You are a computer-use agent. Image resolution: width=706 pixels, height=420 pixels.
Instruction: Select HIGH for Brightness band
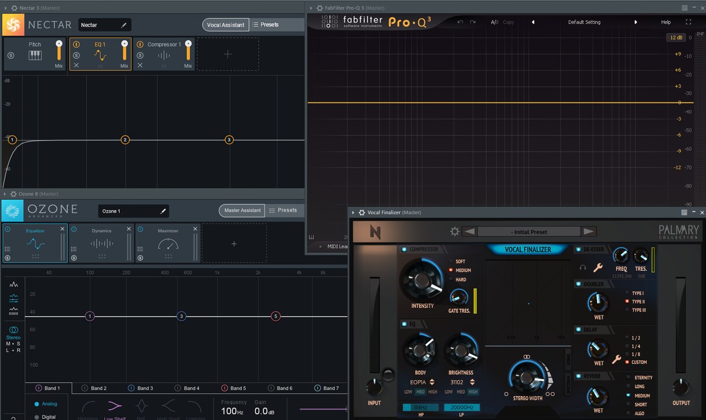pyautogui.click(x=473, y=392)
